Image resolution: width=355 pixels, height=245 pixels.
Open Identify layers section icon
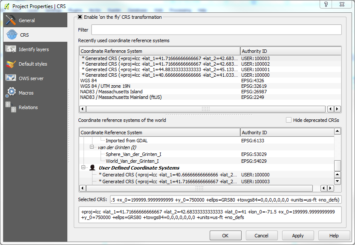pos(11,49)
